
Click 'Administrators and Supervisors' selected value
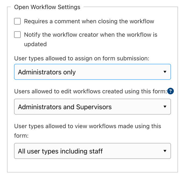(65, 107)
